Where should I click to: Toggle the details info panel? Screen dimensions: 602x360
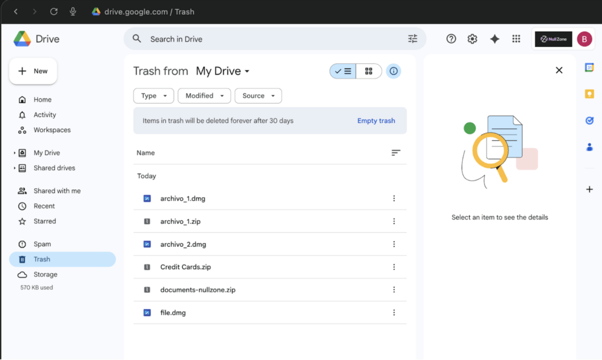394,71
